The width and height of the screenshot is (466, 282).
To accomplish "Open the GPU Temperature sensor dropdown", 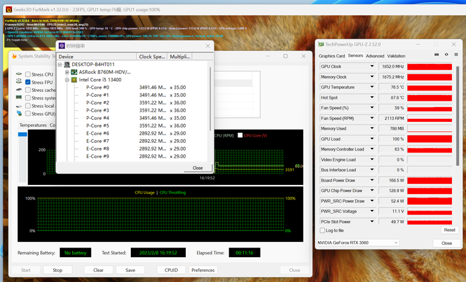I will (x=372, y=87).
